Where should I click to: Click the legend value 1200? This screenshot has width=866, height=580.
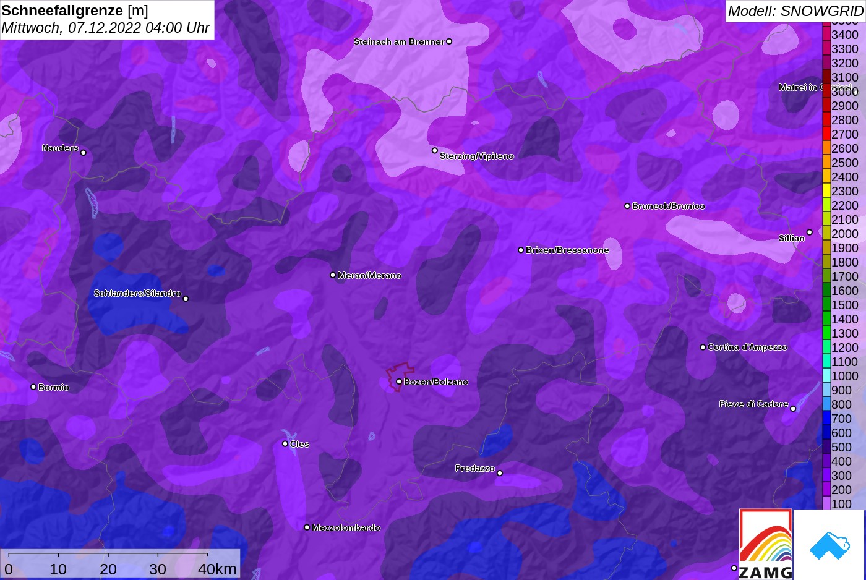pos(845,348)
